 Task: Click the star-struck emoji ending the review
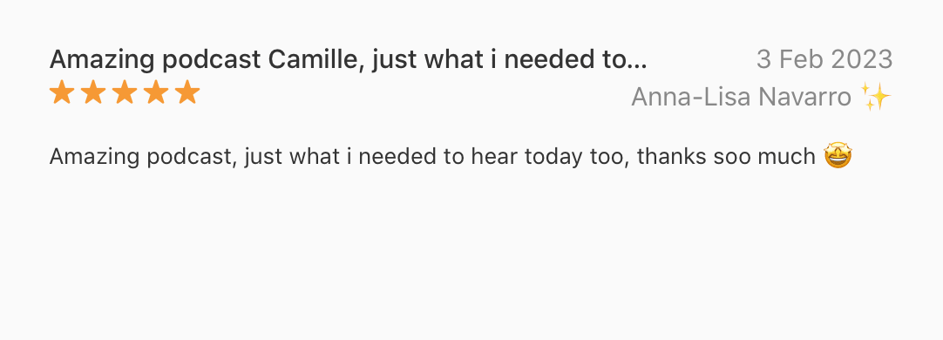pyautogui.click(x=838, y=156)
